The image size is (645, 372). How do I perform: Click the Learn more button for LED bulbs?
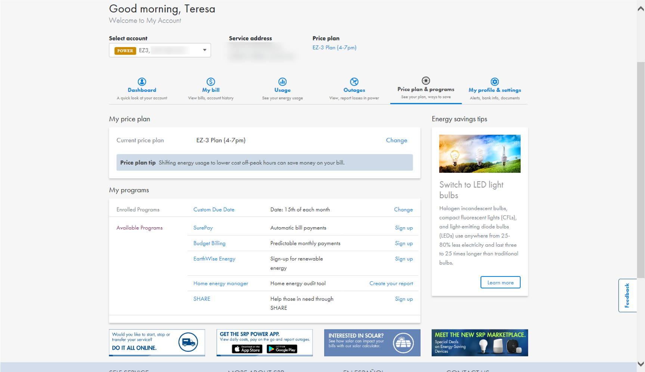pos(500,282)
